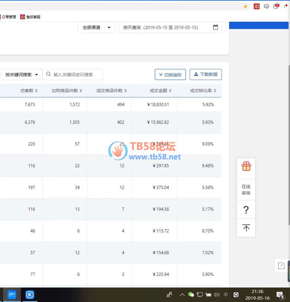This screenshot has width=290, height=302.
Task: Open the red JD browser extension
Action: pos(256,6)
